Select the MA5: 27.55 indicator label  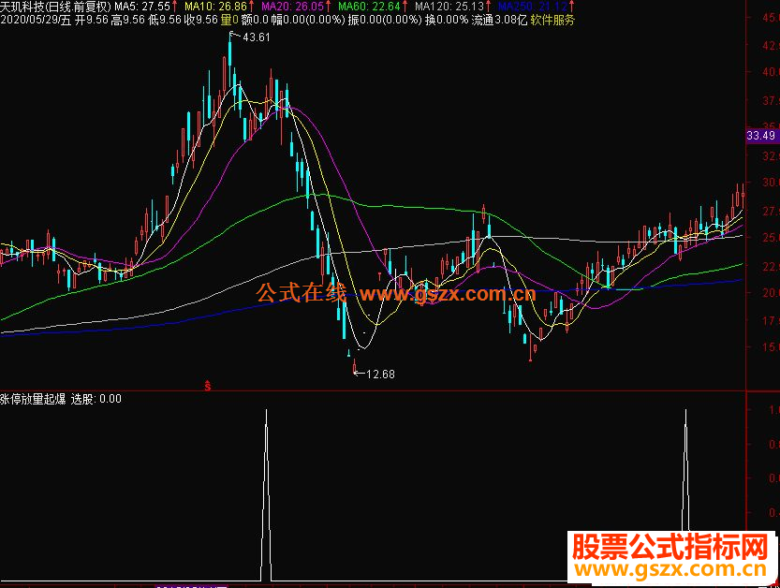pos(142,7)
